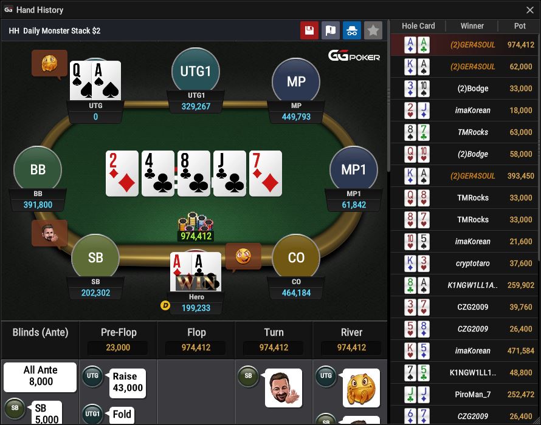Click the red save hand icon
Screen dimensions: 541x425
309,30
